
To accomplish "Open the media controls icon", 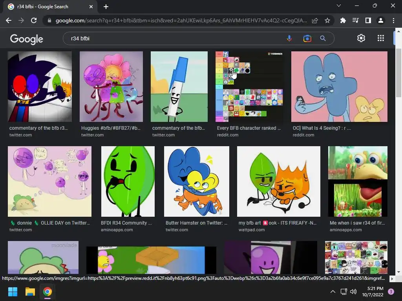I will 355,20.
